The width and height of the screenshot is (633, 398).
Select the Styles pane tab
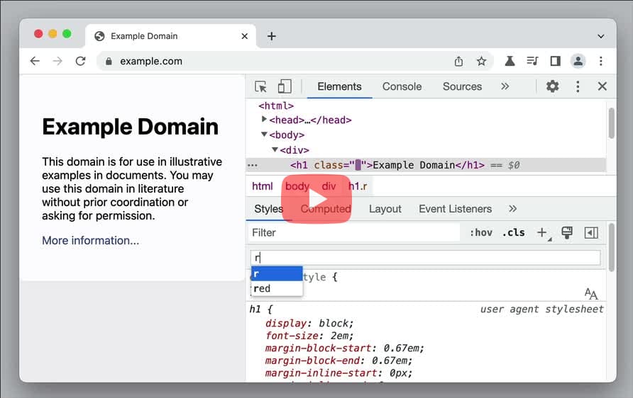[x=268, y=209]
